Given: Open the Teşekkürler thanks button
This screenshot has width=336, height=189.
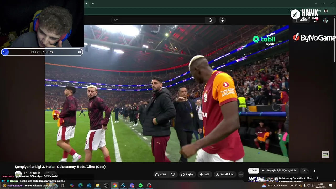Looking at the screenshot, I should (225, 174).
